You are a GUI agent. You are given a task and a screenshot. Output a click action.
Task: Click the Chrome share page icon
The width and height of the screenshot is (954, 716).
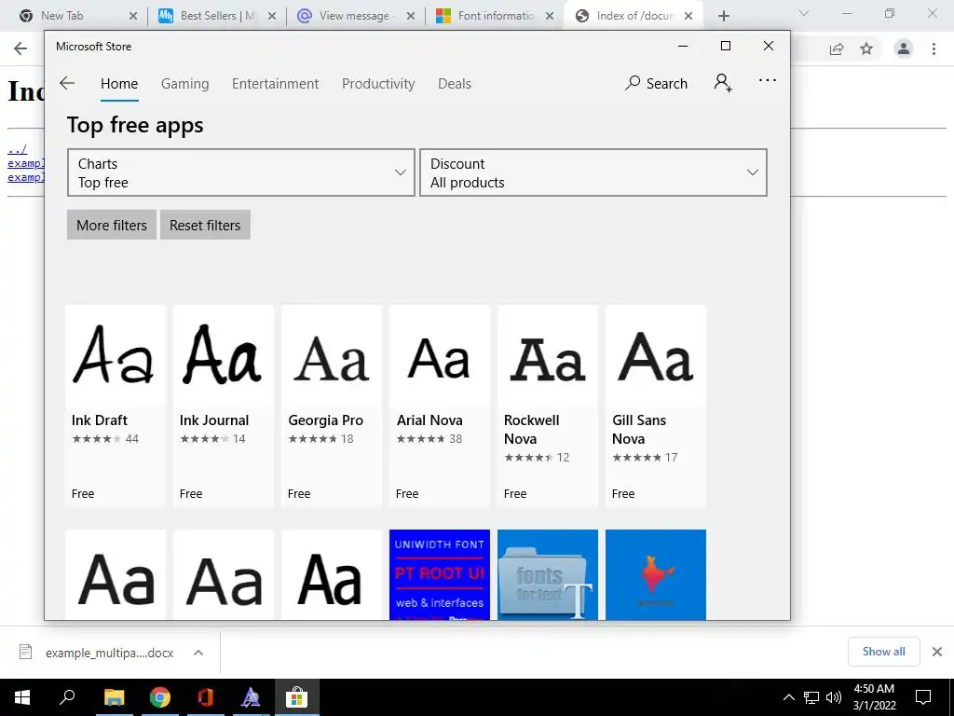(x=837, y=48)
